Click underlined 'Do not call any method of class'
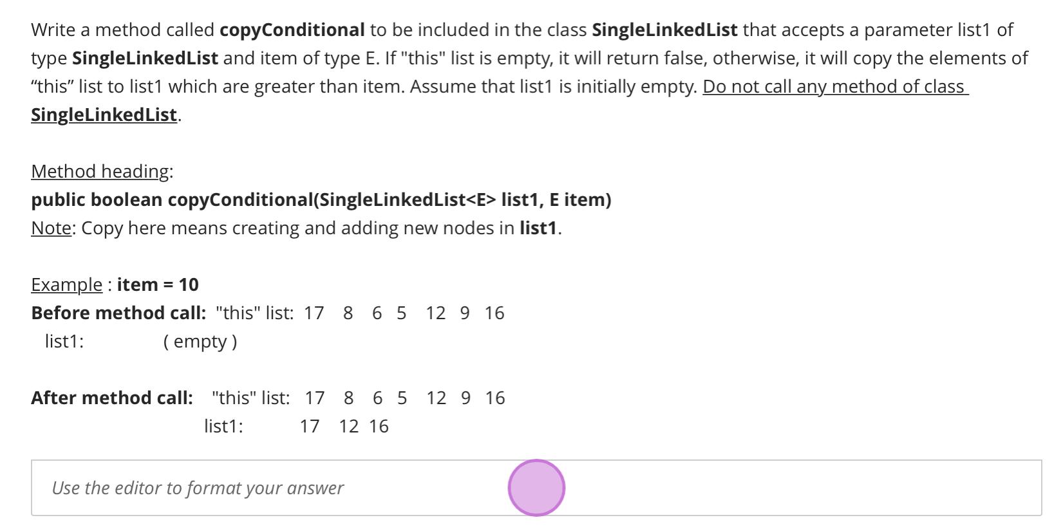Image resolution: width=1063 pixels, height=529 pixels. pyautogui.click(x=835, y=86)
